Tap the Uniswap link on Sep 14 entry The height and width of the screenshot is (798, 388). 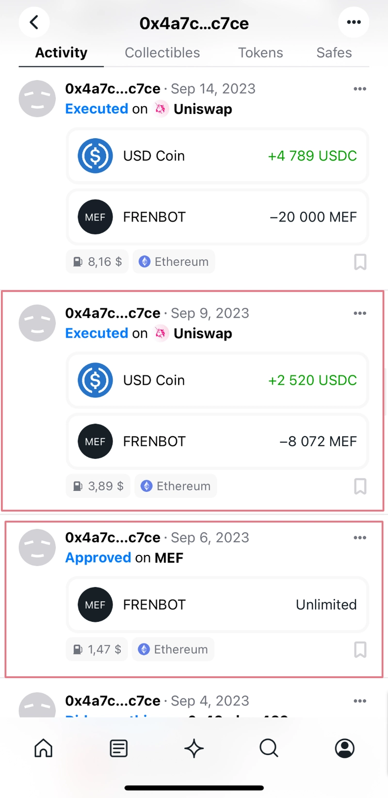pyautogui.click(x=203, y=109)
